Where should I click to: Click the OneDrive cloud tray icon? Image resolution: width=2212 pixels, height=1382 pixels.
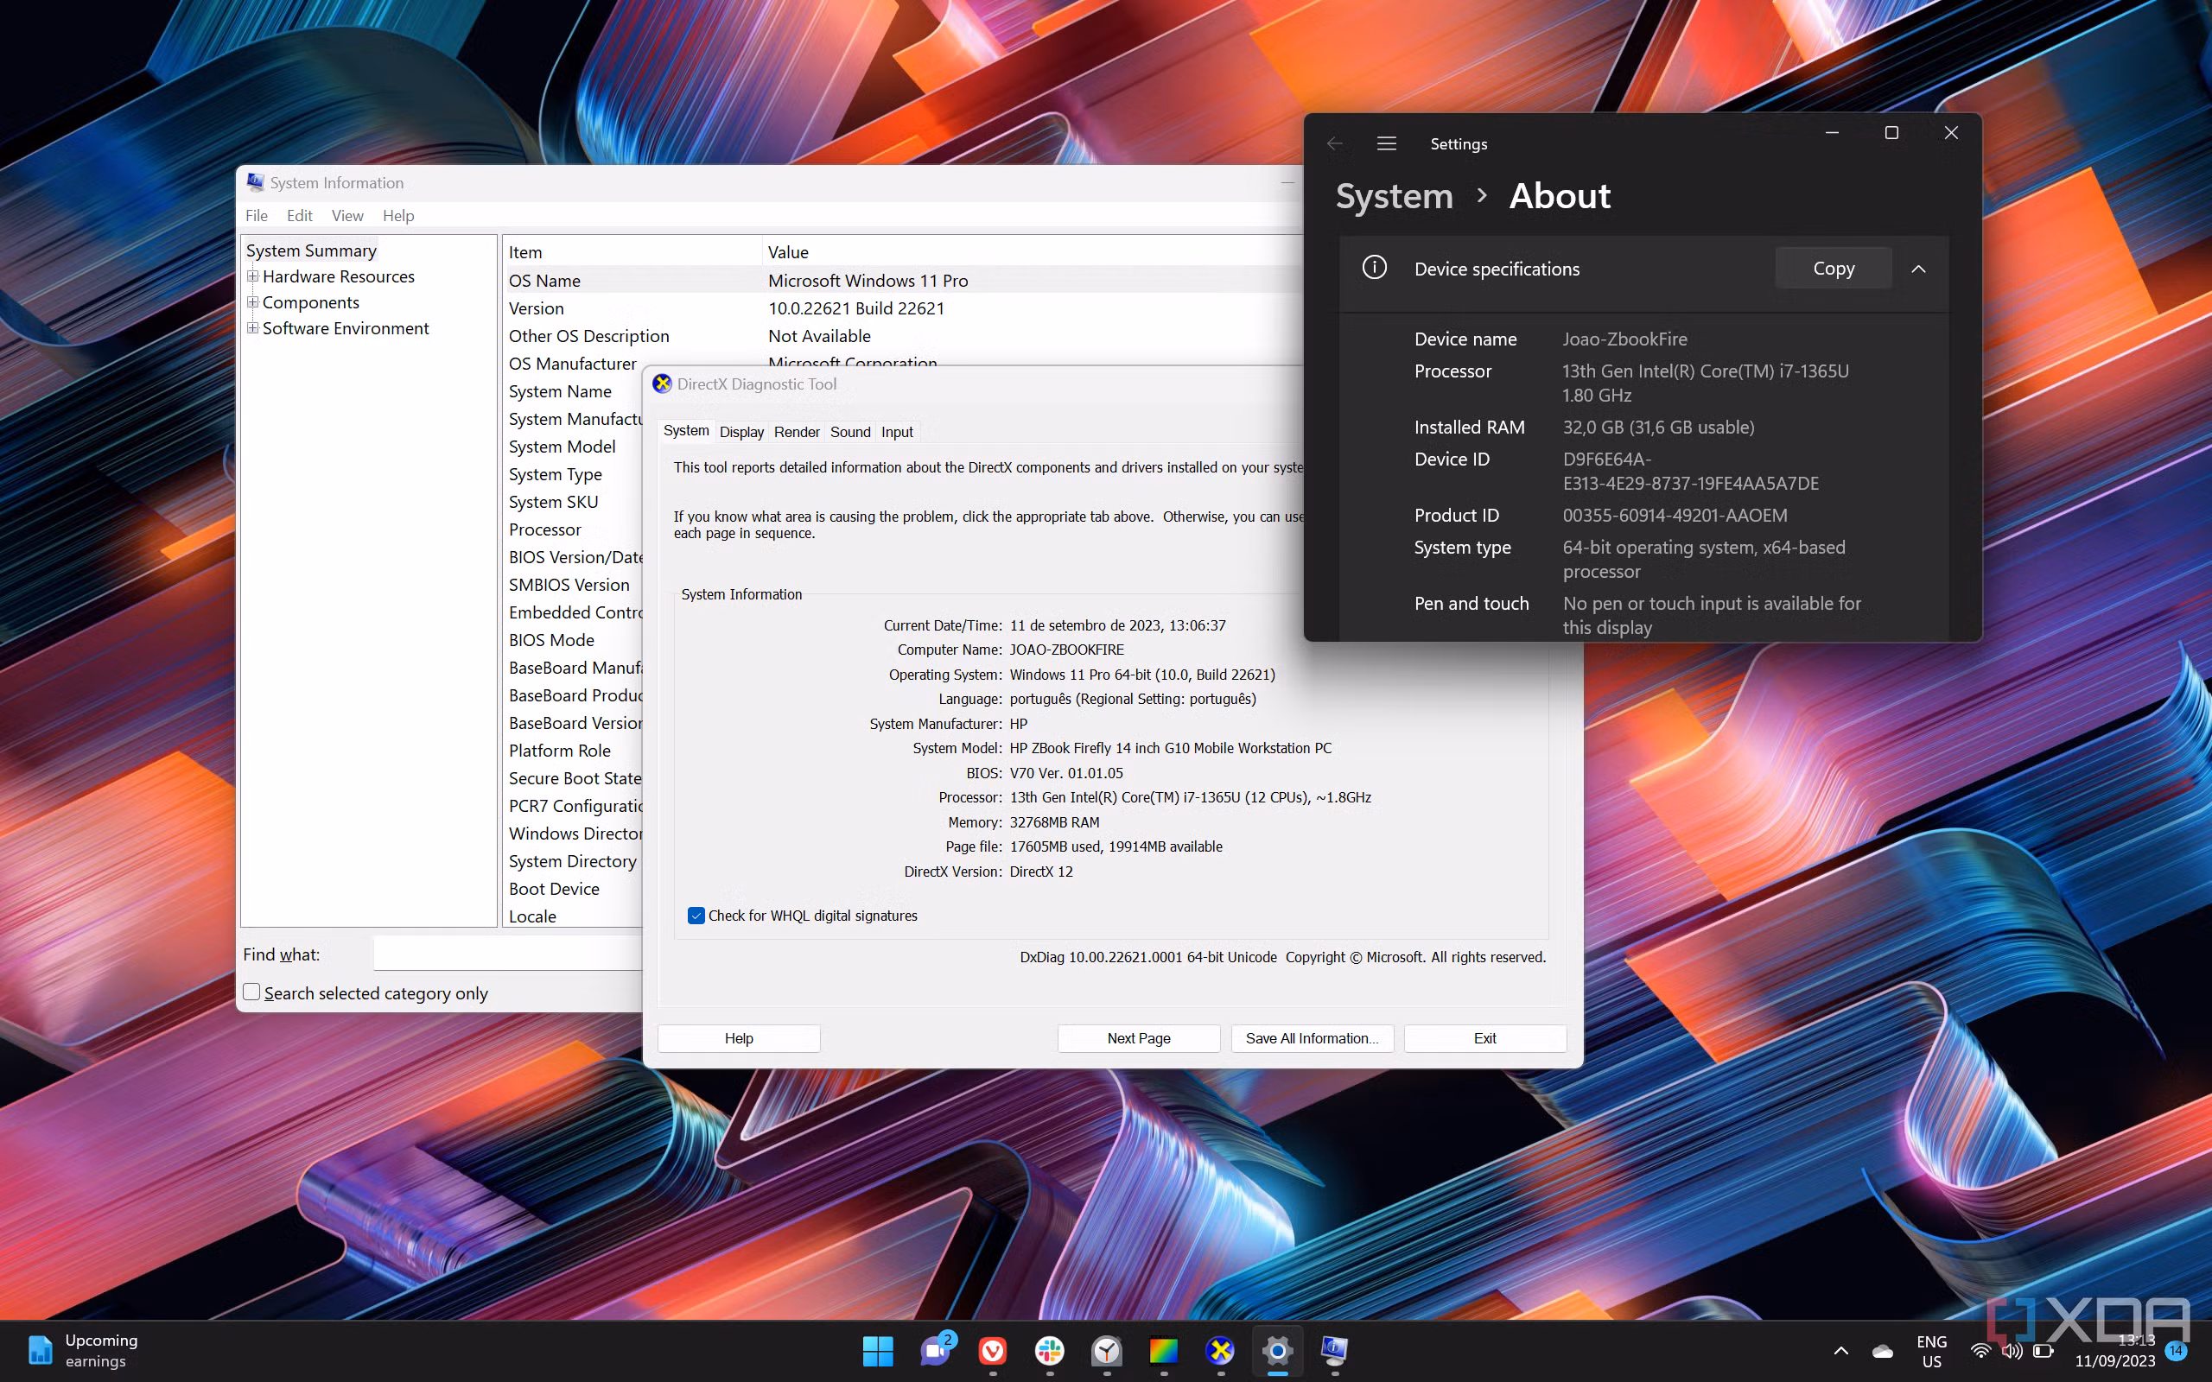click(1882, 1351)
